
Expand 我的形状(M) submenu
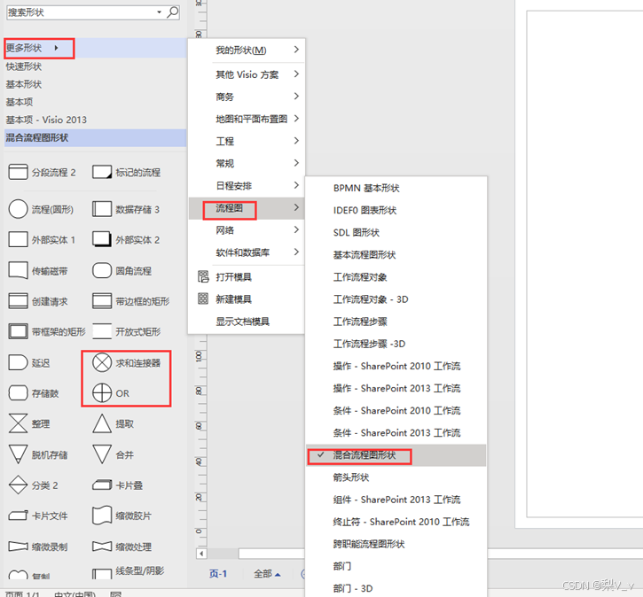point(247,50)
